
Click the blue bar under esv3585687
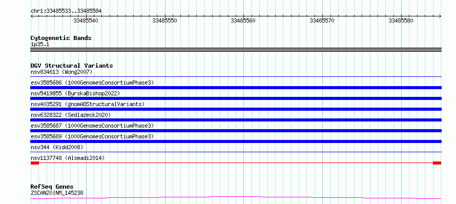point(236,131)
